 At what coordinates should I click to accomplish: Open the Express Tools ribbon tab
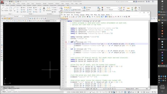53,5
